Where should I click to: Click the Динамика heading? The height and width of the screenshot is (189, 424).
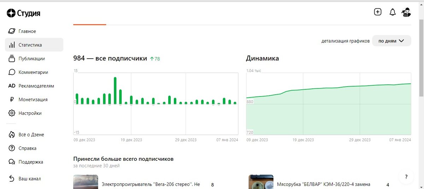point(263,58)
